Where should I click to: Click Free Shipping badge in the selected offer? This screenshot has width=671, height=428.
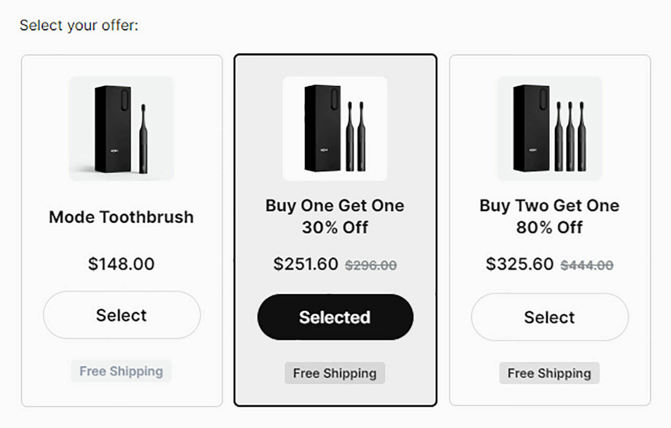pyautogui.click(x=335, y=373)
